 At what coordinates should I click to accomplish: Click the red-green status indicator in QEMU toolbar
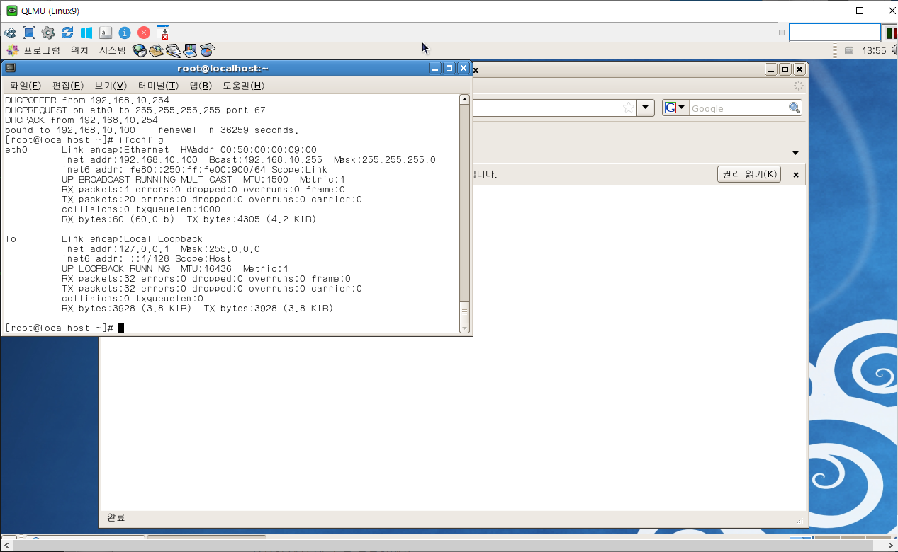pyautogui.click(x=890, y=33)
